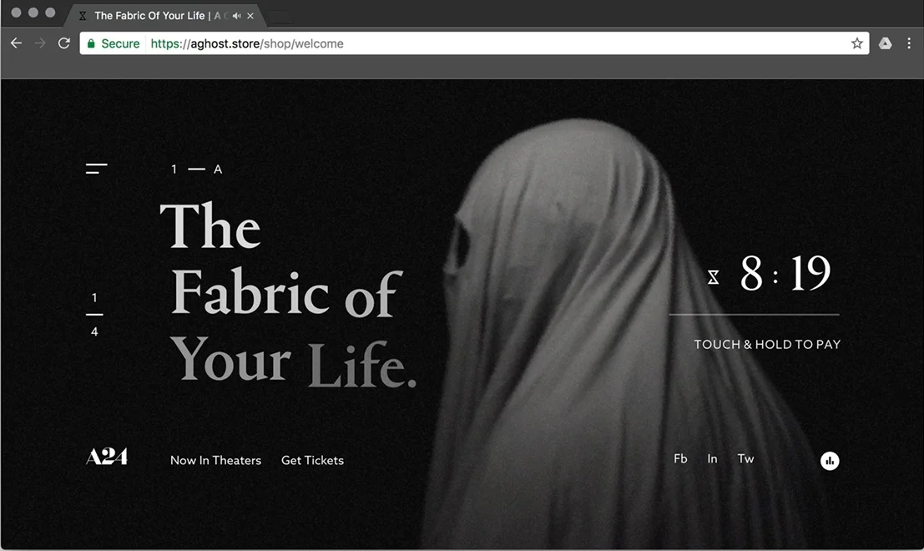This screenshot has height=551, width=924.
Task: Click the macOS minimize window dot
Action: [33, 13]
